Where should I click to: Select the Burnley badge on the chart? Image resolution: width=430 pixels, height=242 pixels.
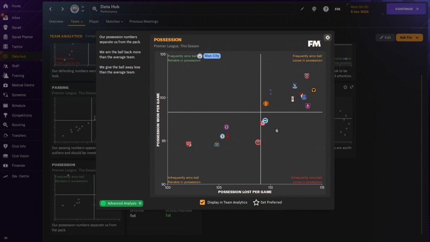tap(307, 106)
